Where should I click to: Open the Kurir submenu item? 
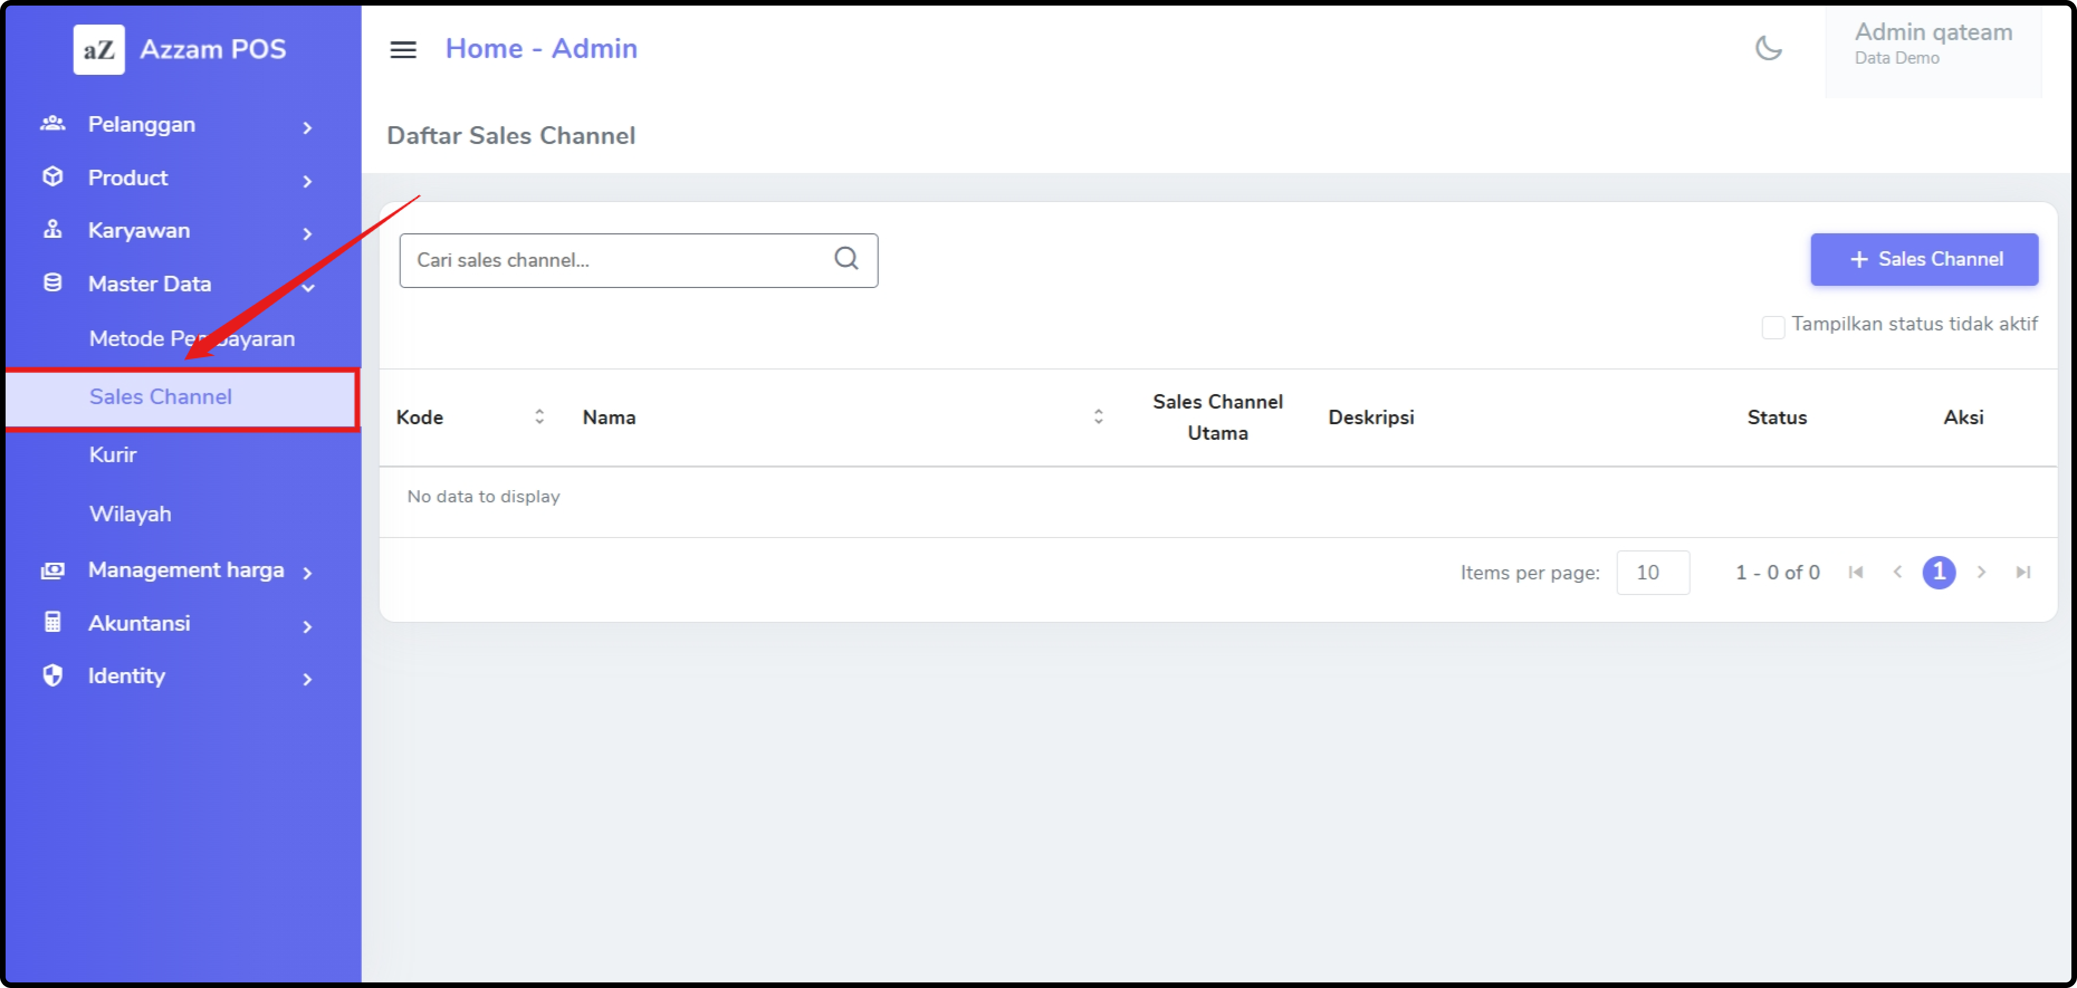pyautogui.click(x=113, y=454)
